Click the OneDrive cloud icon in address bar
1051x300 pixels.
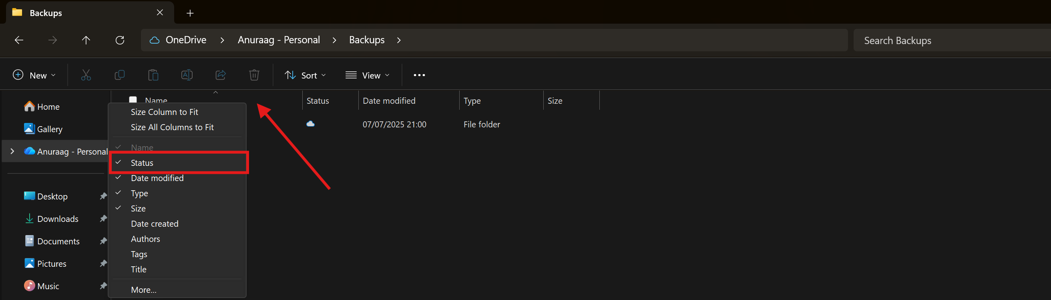[x=154, y=40]
